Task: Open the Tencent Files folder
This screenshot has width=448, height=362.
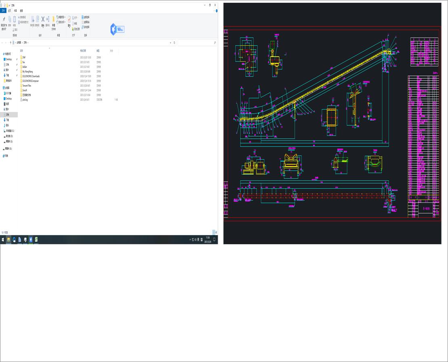Action: pyautogui.click(x=27, y=86)
